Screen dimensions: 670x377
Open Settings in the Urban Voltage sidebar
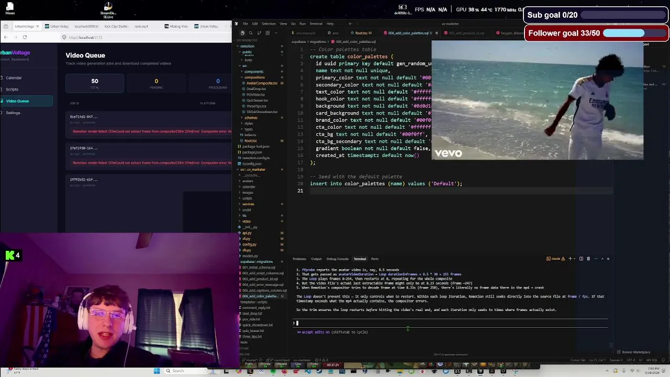click(13, 113)
